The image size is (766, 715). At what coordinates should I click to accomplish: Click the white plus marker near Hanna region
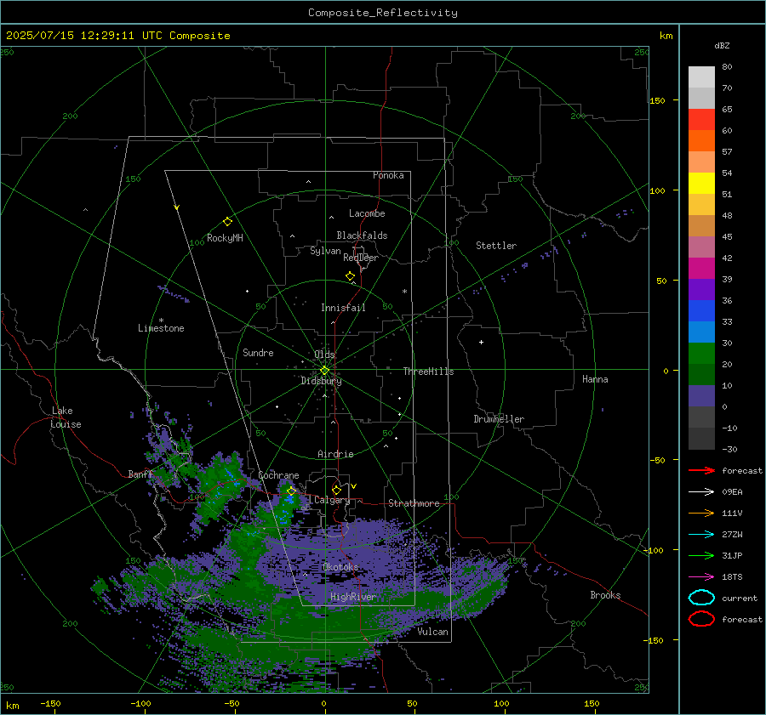(481, 342)
